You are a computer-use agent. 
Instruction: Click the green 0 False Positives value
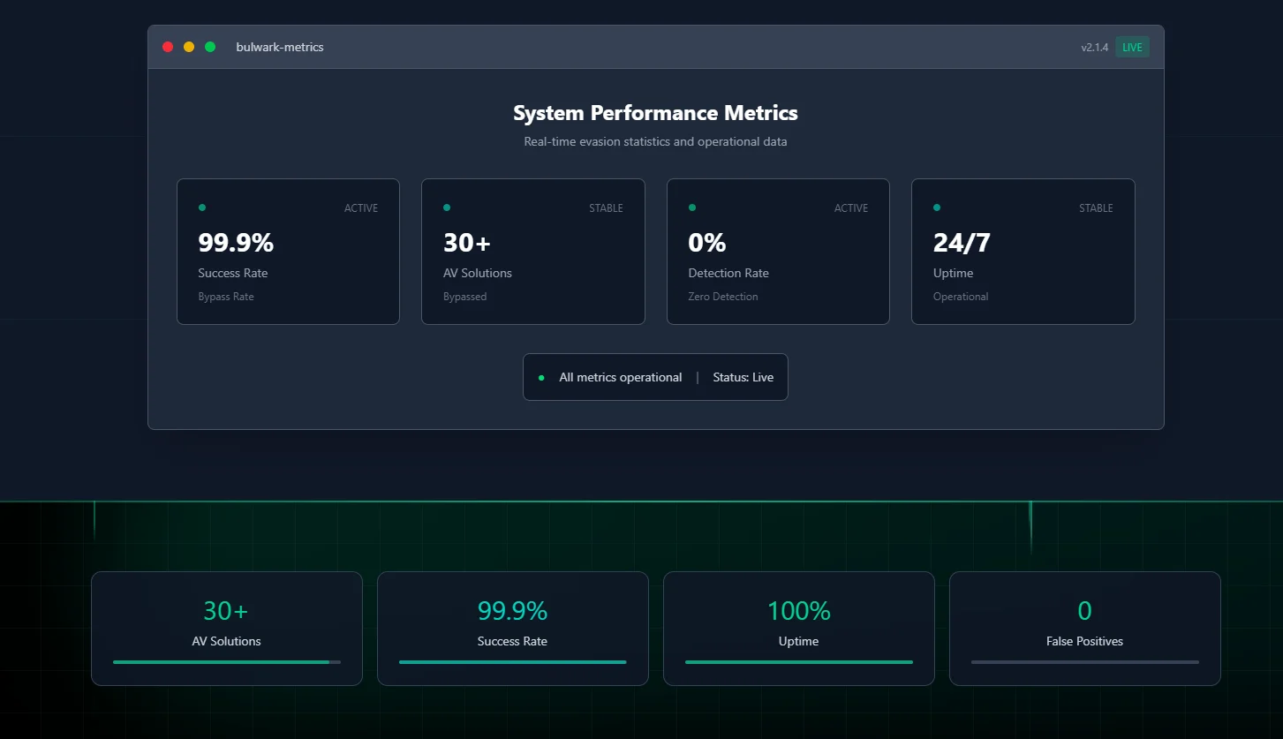point(1084,611)
